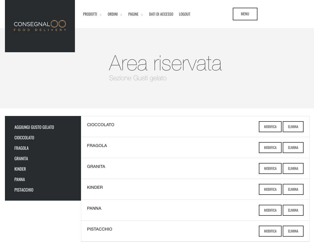314x249 pixels.
Task: Delete the Fragola flavor
Action: click(293, 148)
